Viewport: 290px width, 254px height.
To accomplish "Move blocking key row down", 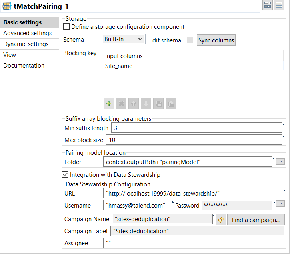I will coord(146,104).
